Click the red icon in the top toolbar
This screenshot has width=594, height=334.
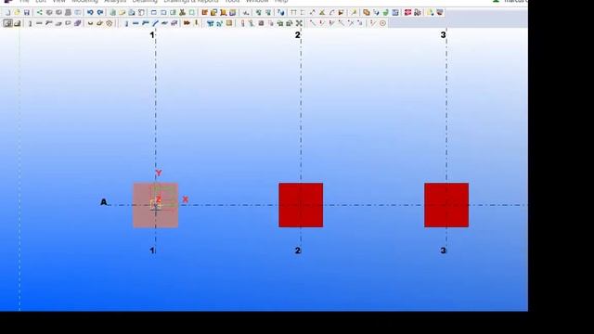point(408,12)
